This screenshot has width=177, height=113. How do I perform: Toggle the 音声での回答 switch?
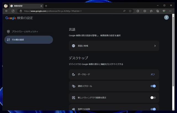[153, 109]
